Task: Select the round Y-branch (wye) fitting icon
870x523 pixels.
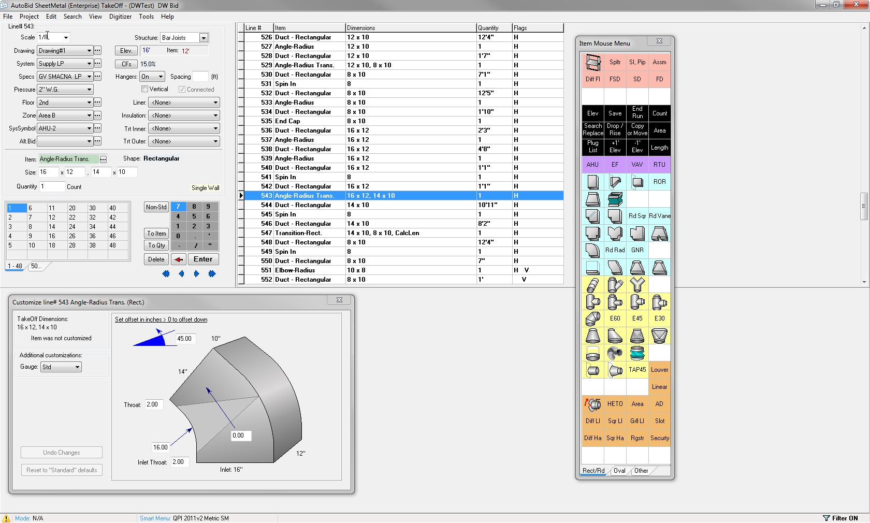Action: (637, 284)
